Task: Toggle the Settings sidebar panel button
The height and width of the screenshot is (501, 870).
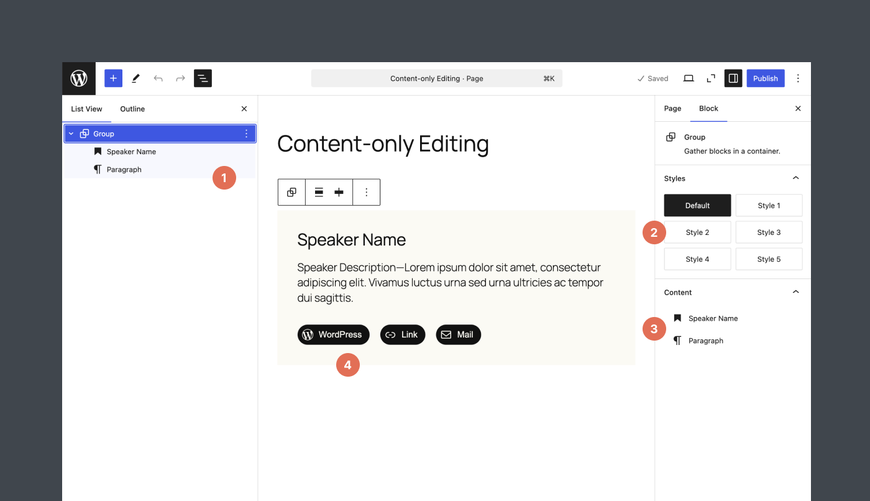Action: tap(733, 78)
